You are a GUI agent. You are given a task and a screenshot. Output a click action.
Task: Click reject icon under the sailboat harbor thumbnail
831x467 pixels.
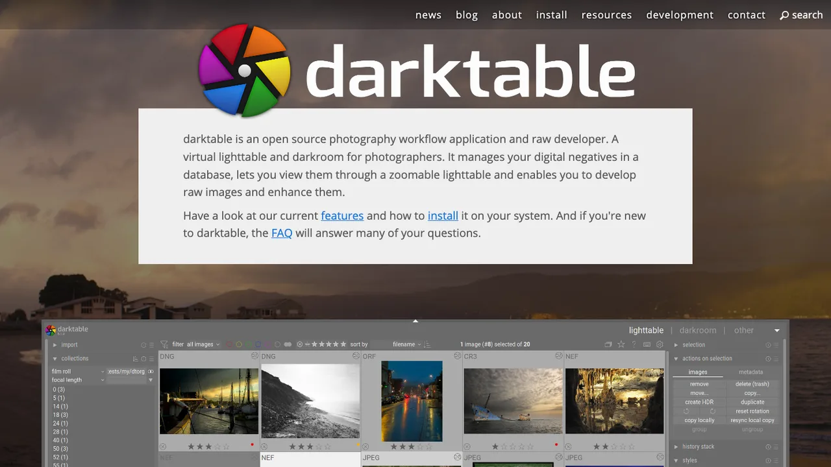pos(163,446)
